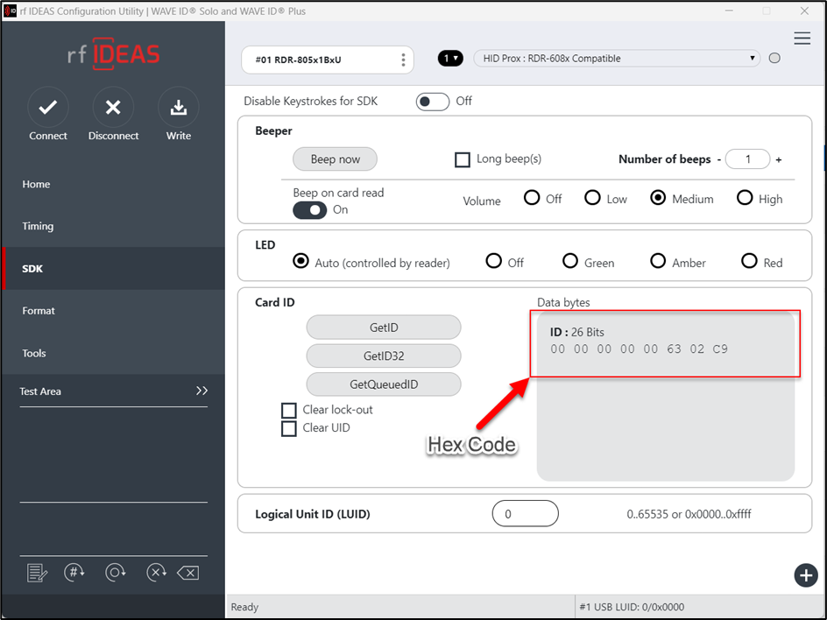Screen dimensions: 827x620
Task: Select Volume Off radio button
Action: pos(532,198)
